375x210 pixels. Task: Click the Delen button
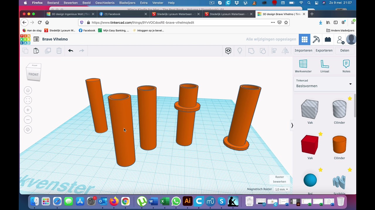coord(345,50)
